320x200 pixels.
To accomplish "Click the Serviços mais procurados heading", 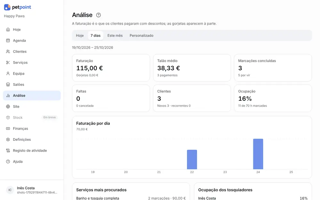I will coord(101,190).
